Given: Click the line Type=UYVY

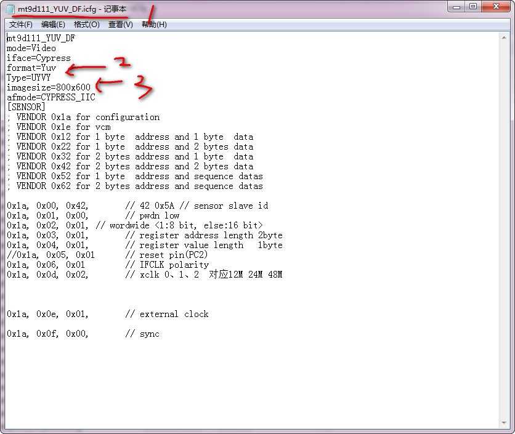Looking at the screenshot, I should pos(29,78).
